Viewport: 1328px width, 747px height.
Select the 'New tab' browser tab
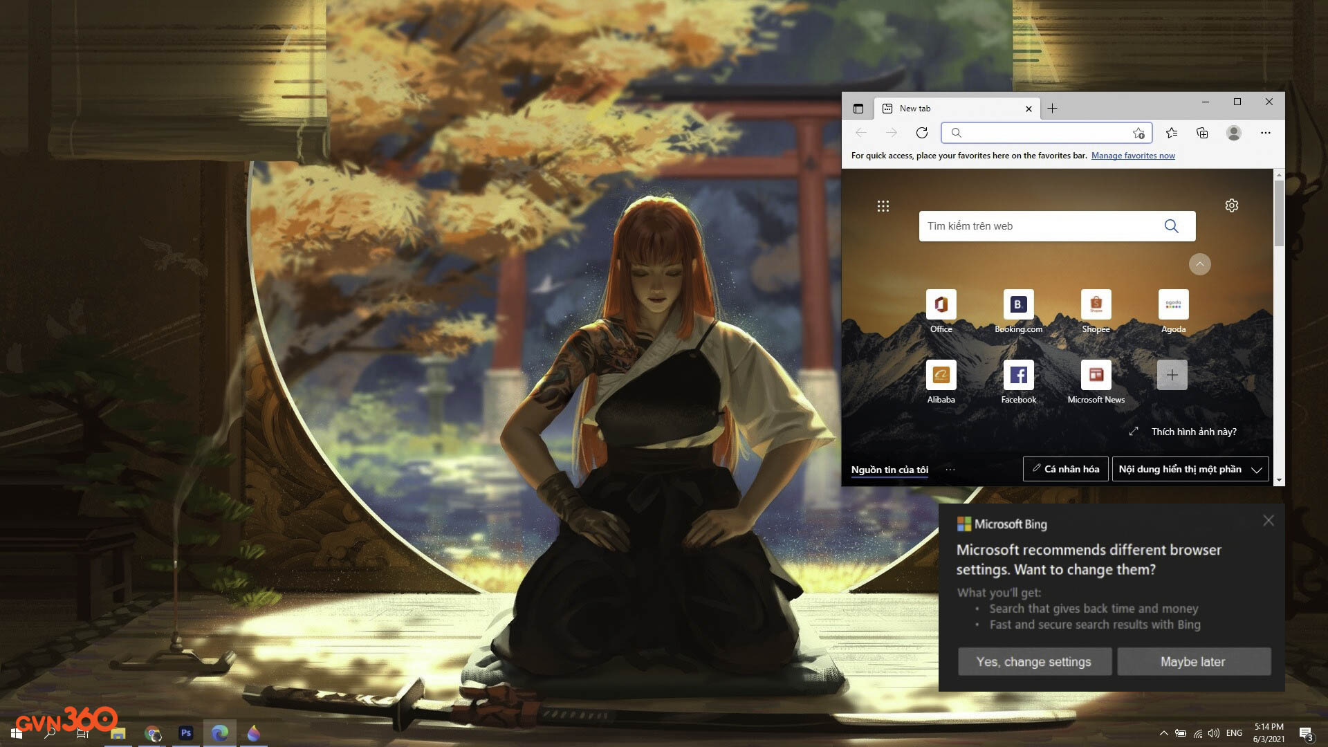point(957,109)
